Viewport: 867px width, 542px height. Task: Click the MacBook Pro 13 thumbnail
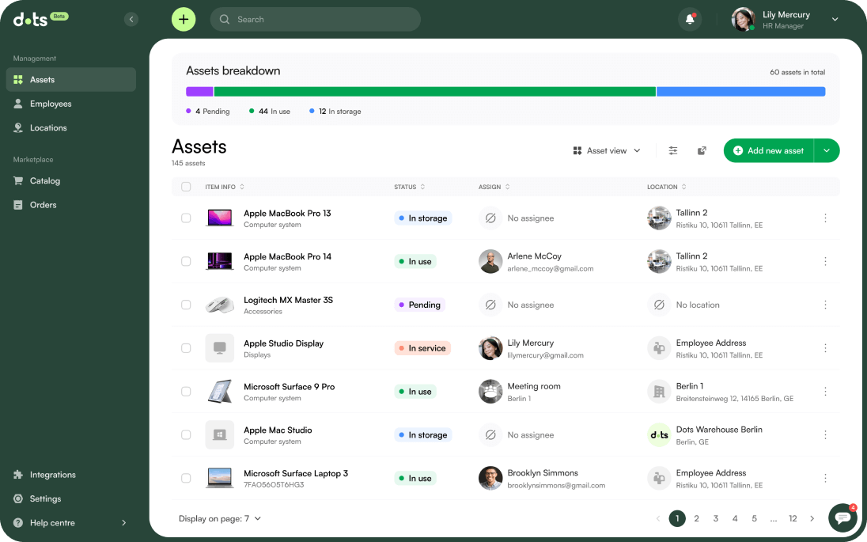coord(219,218)
